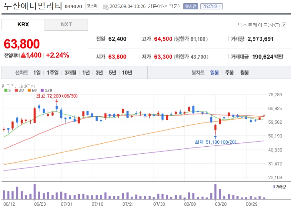Click the 최저 51,100 (08/20) chart marker

[216, 142]
